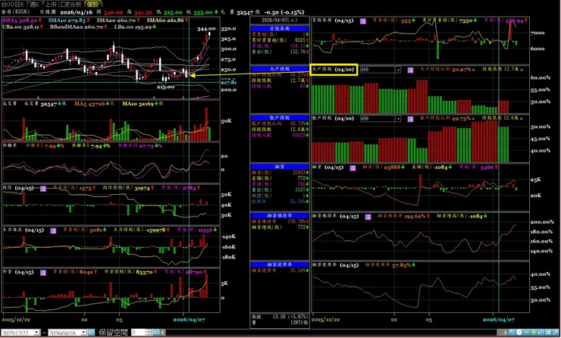Open the 上市 江波分析 tab
This screenshot has width=561, height=338.
pyautogui.click(x=63, y=5)
